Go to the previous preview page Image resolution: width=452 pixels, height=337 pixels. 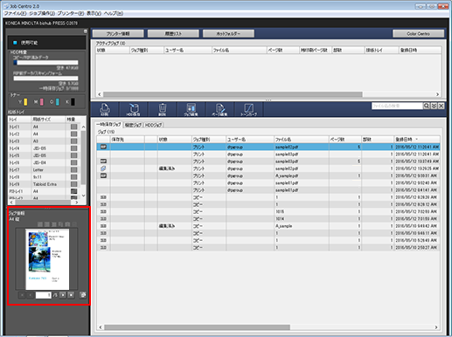click(31, 295)
